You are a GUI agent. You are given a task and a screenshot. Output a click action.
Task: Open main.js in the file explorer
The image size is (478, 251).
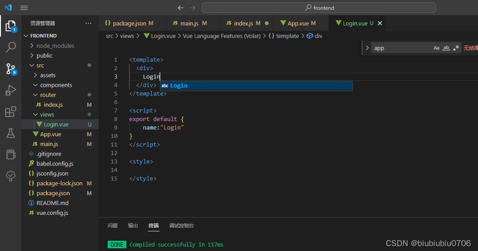49,144
